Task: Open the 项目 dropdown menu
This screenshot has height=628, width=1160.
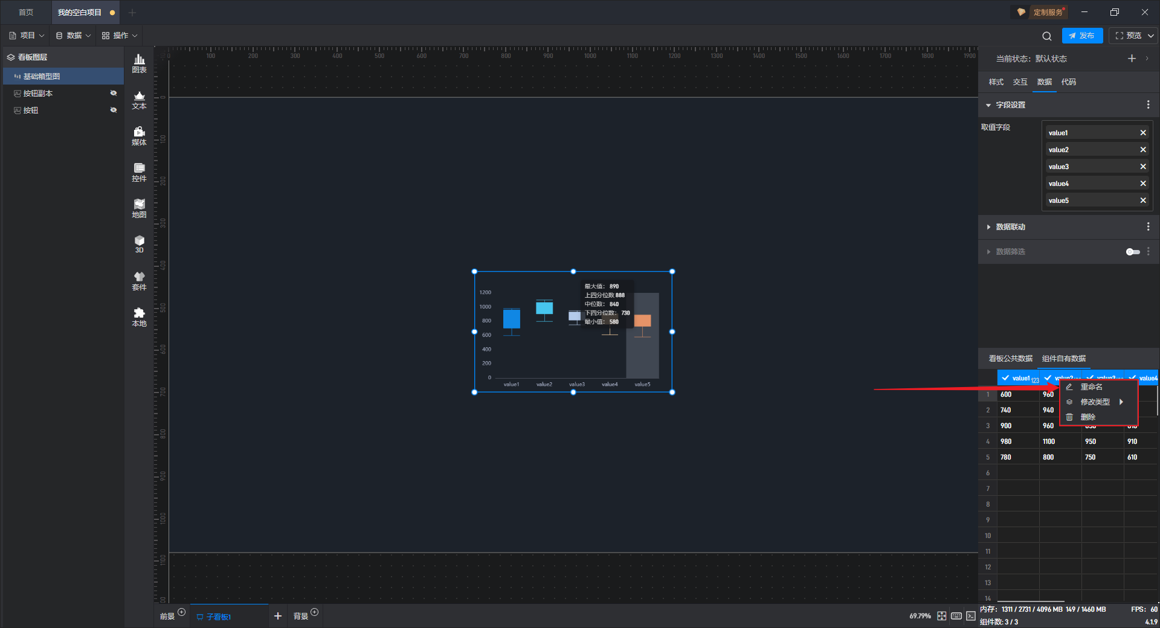Action: click(27, 36)
